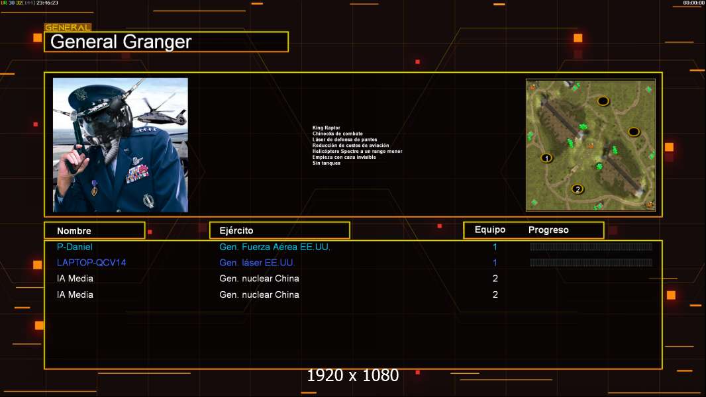Image resolution: width=706 pixels, height=397 pixels.
Task: Click the Sin tanques line
Action: [327, 163]
